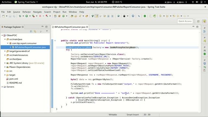This screenshot has height=117, width=208.
Task: Click the Back navigation arrow icon
Action: point(178,16)
